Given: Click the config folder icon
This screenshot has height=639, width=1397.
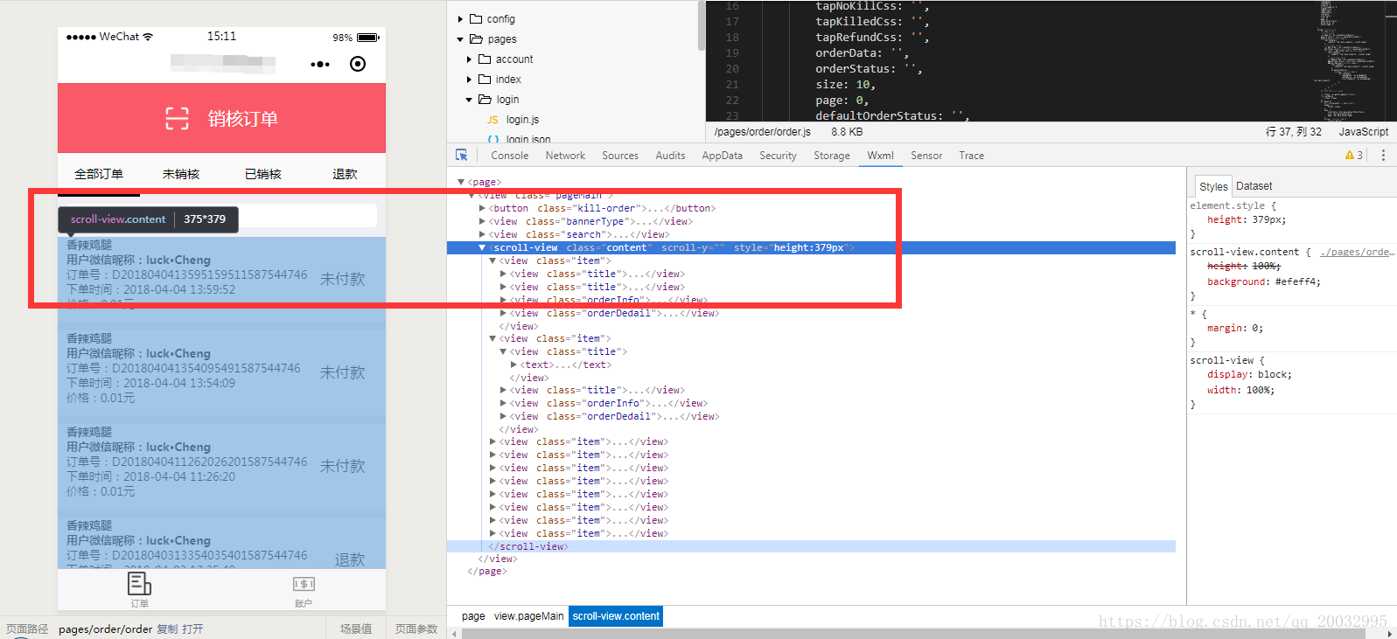Looking at the screenshot, I should 476,18.
